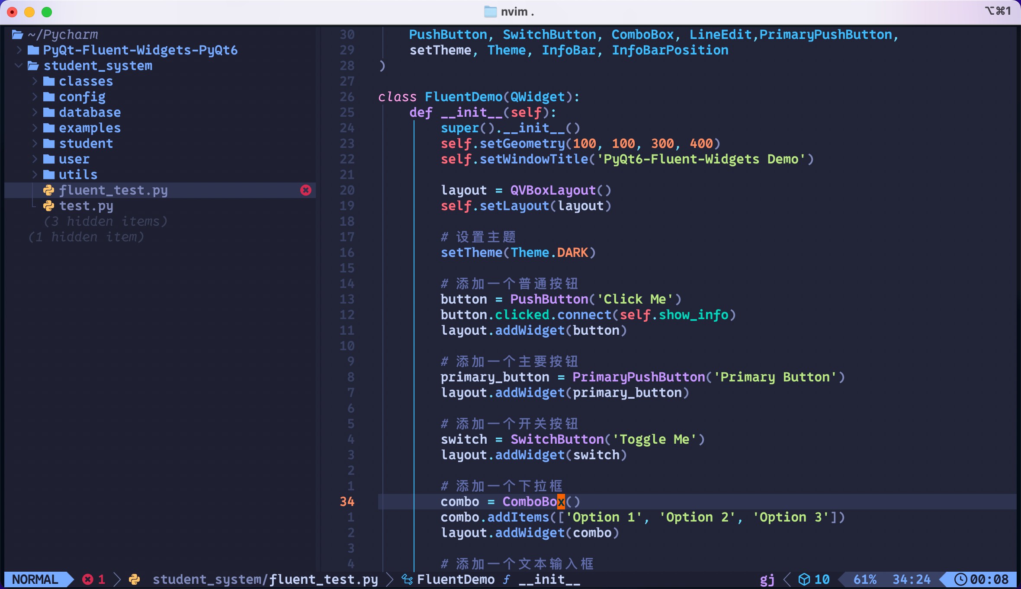Click the red error icon beside fluent_test.py
Viewport: 1021px width, 589px height.
pos(306,190)
